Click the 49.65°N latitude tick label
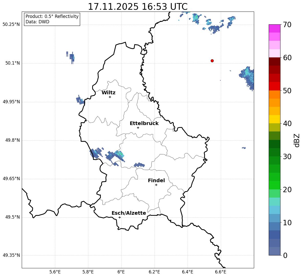This screenshot has height=277, width=303. (x=11, y=179)
